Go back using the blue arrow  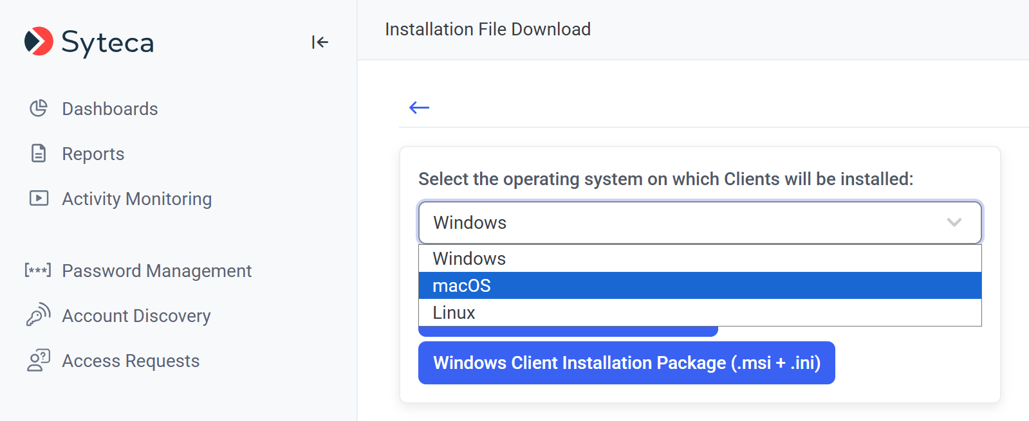click(x=419, y=107)
